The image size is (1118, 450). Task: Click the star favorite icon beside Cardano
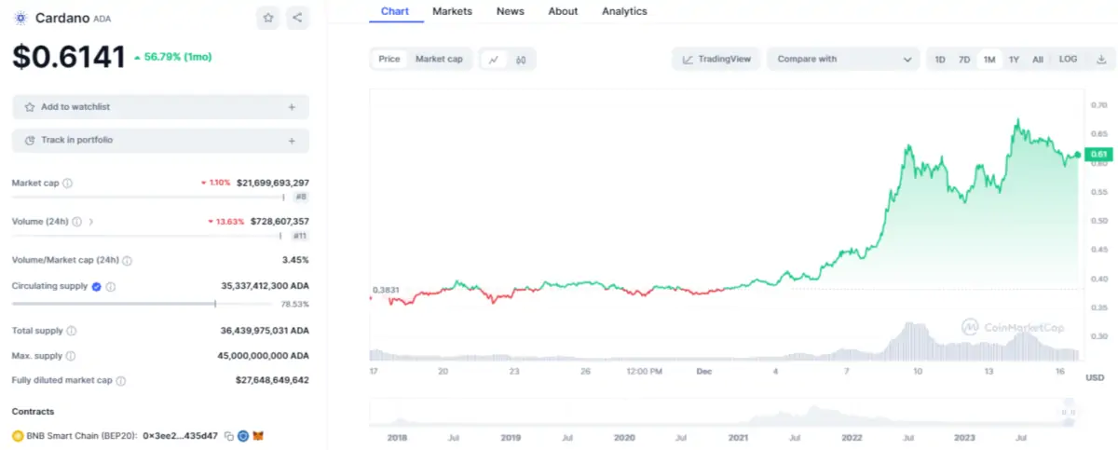click(268, 18)
